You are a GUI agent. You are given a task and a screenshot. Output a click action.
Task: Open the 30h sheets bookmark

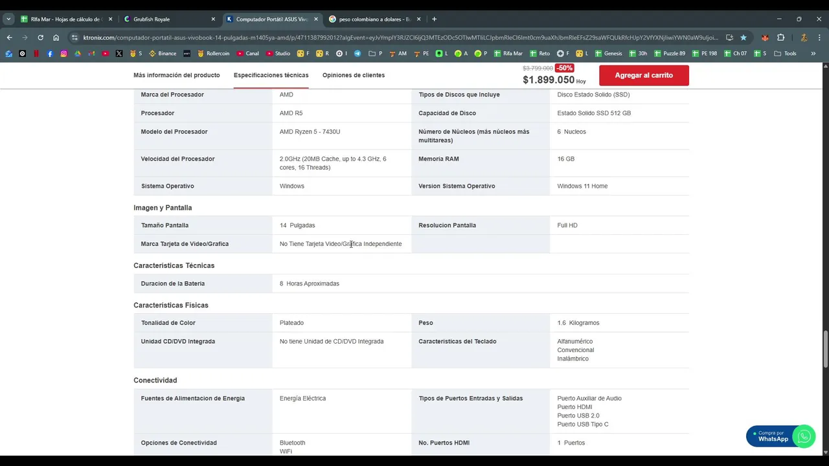tap(637, 54)
